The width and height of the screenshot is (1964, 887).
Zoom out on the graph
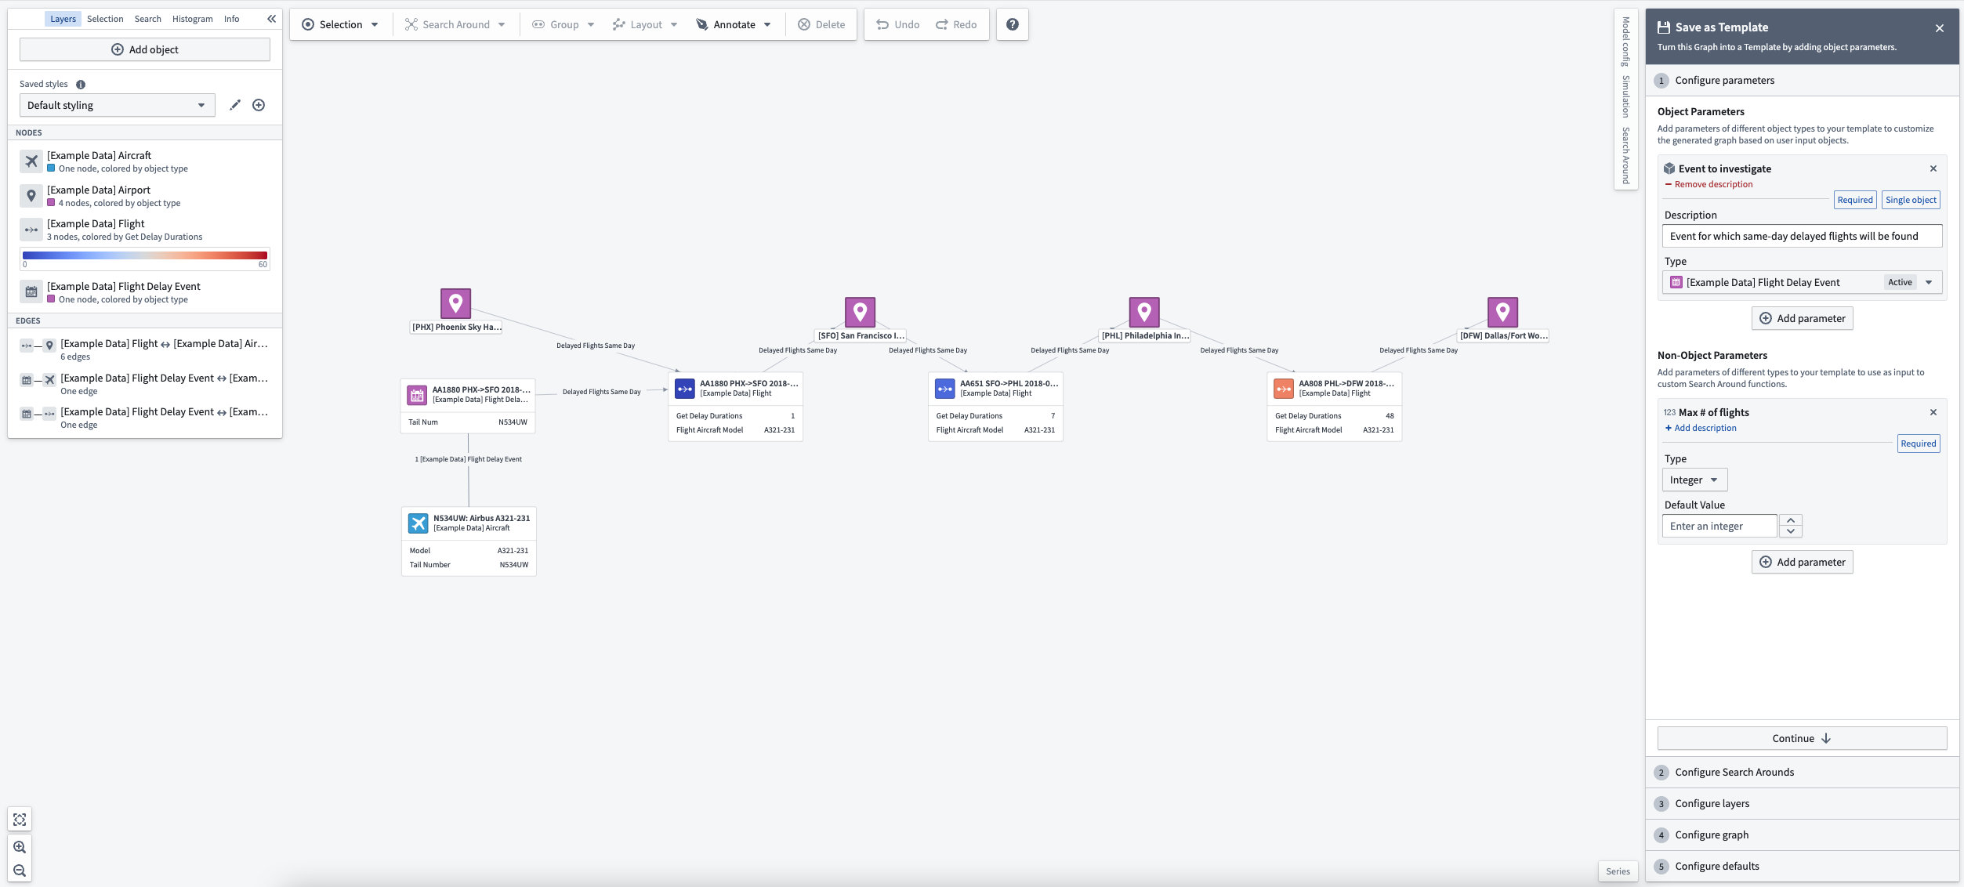(20, 871)
